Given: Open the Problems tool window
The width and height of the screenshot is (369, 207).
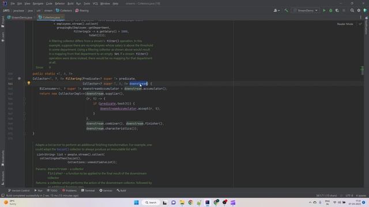Looking at the screenshot, I should coord(69,190).
